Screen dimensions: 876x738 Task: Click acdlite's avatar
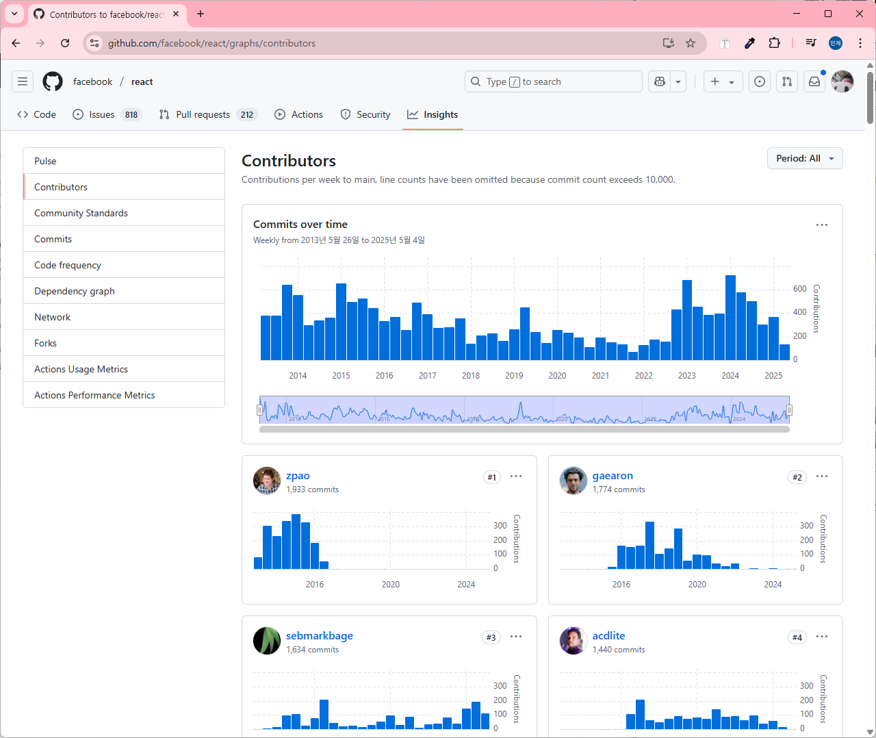click(x=574, y=641)
